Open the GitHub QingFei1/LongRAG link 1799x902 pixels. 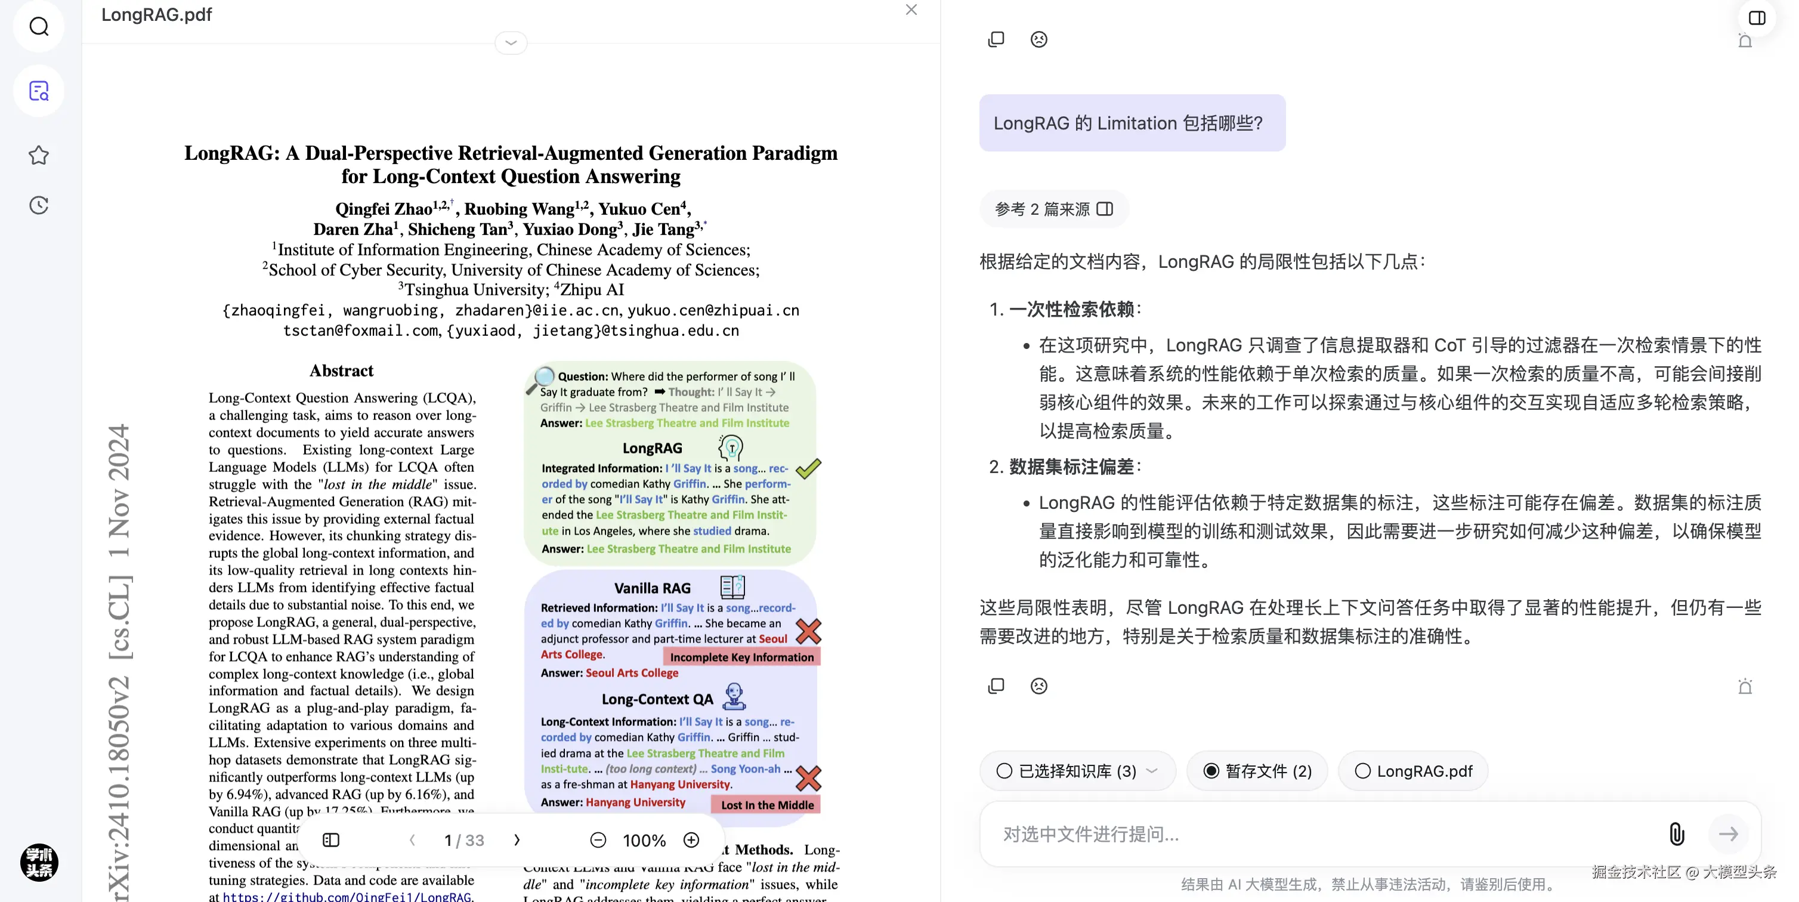pos(347,897)
